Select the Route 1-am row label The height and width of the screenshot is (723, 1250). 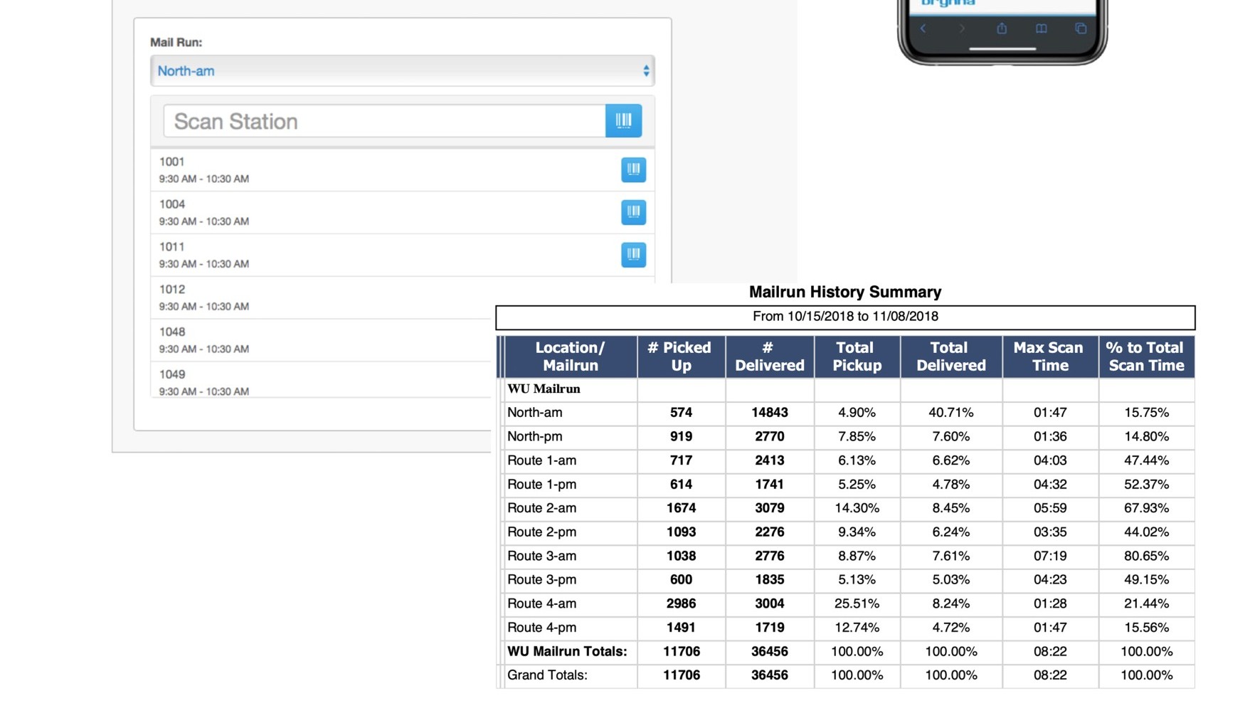[x=541, y=460]
